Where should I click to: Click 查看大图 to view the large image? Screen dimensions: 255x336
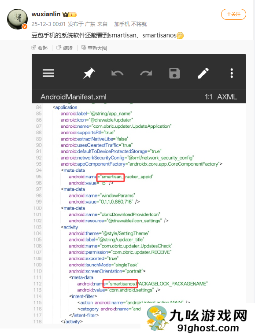click(x=94, y=48)
